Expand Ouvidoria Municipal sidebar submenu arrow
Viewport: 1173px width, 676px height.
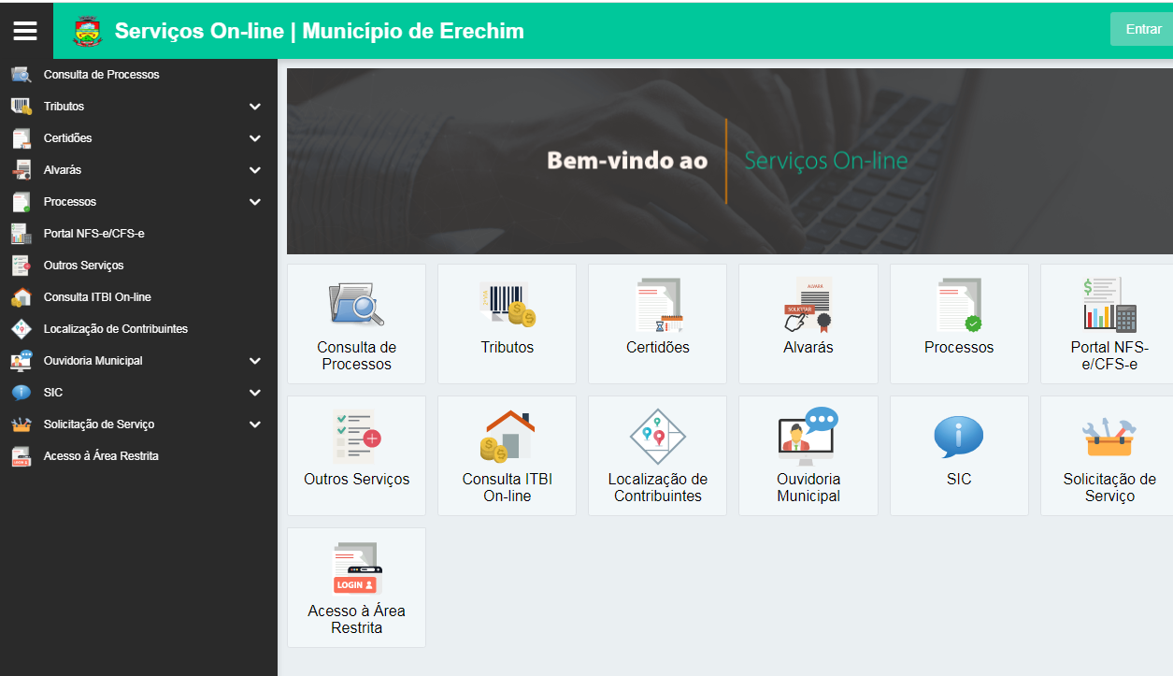pyautogui.click(x=255, y=361)
